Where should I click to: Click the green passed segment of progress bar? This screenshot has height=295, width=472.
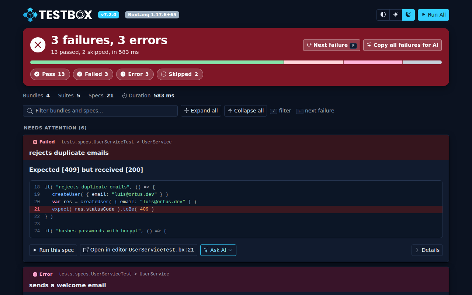tap(157, 62)
